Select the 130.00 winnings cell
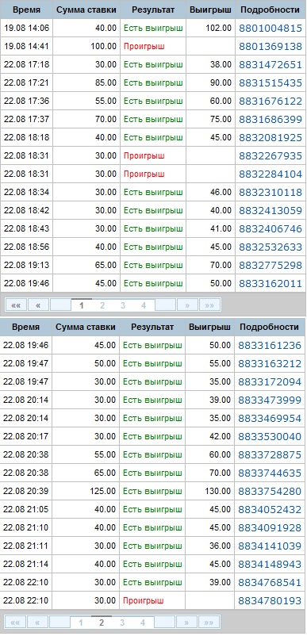Screen dimensions: 307x636 coord(209,491)
